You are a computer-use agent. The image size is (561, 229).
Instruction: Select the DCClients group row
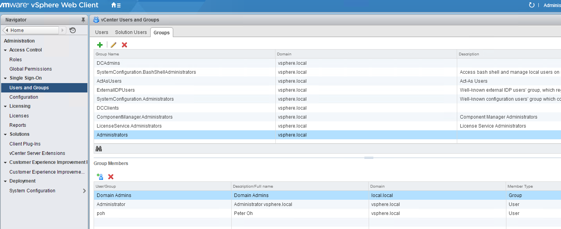coord(327,108)
